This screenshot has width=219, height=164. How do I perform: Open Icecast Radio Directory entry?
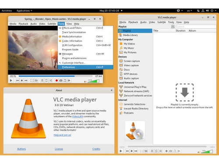pyautogui.click(x=135, y=108)
